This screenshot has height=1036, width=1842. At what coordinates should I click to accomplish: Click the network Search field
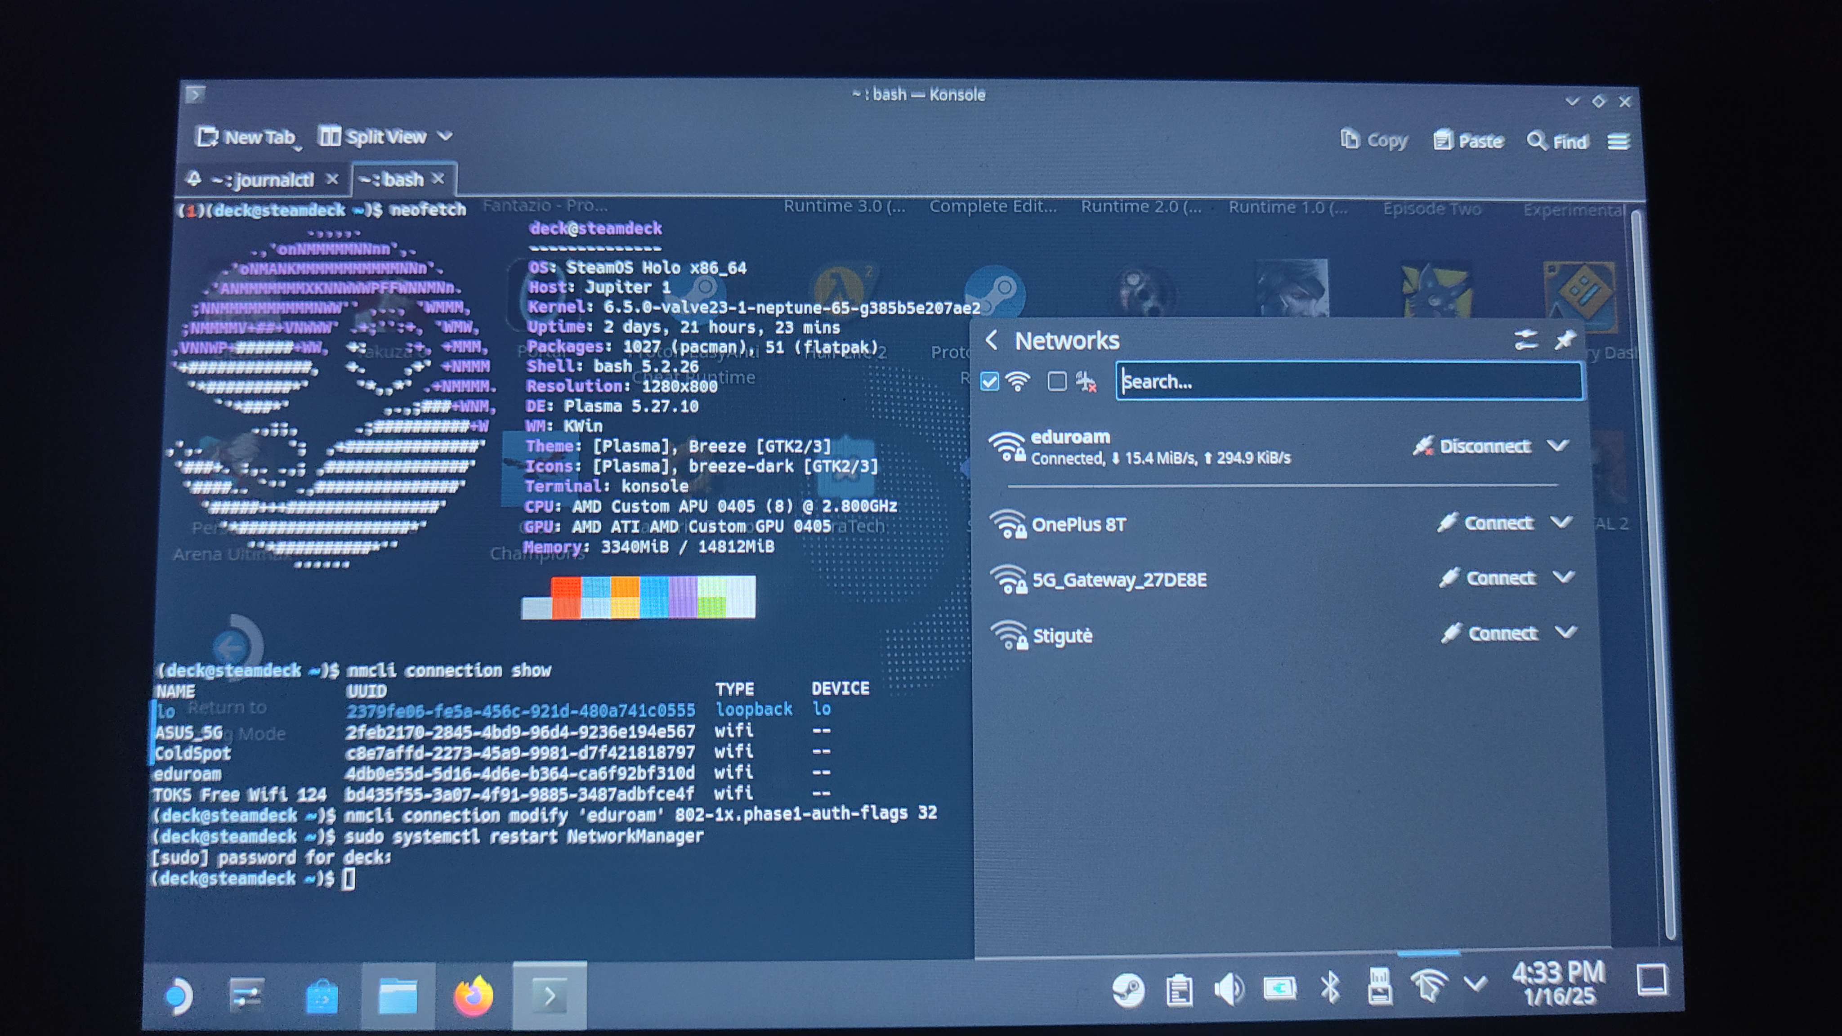tap(1349, 381)
